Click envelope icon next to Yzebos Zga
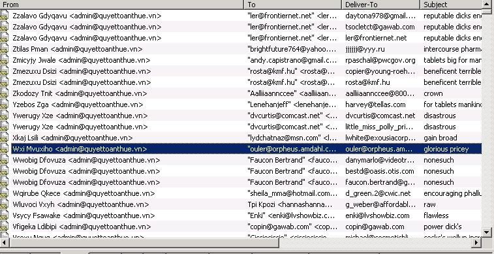This screenshot has width=494, height=254. click(4, 104)
